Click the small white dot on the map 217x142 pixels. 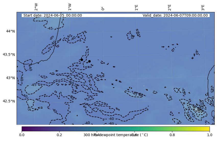pyautogui.click(x=144, y=86)
